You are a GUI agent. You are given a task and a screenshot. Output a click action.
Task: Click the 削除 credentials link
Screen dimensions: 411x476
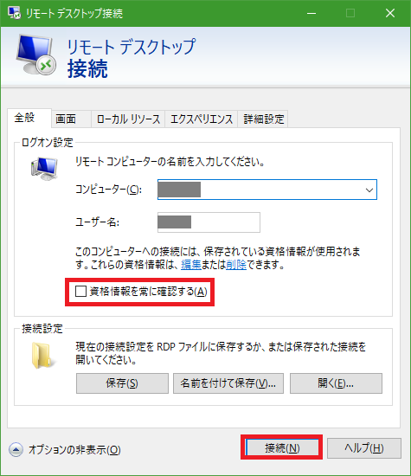click(x=236, y=265)
